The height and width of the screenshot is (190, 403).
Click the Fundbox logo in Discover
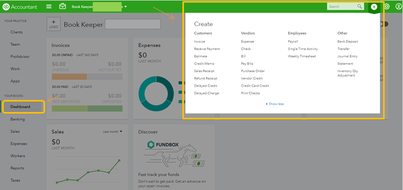click(x=163, y=144)
